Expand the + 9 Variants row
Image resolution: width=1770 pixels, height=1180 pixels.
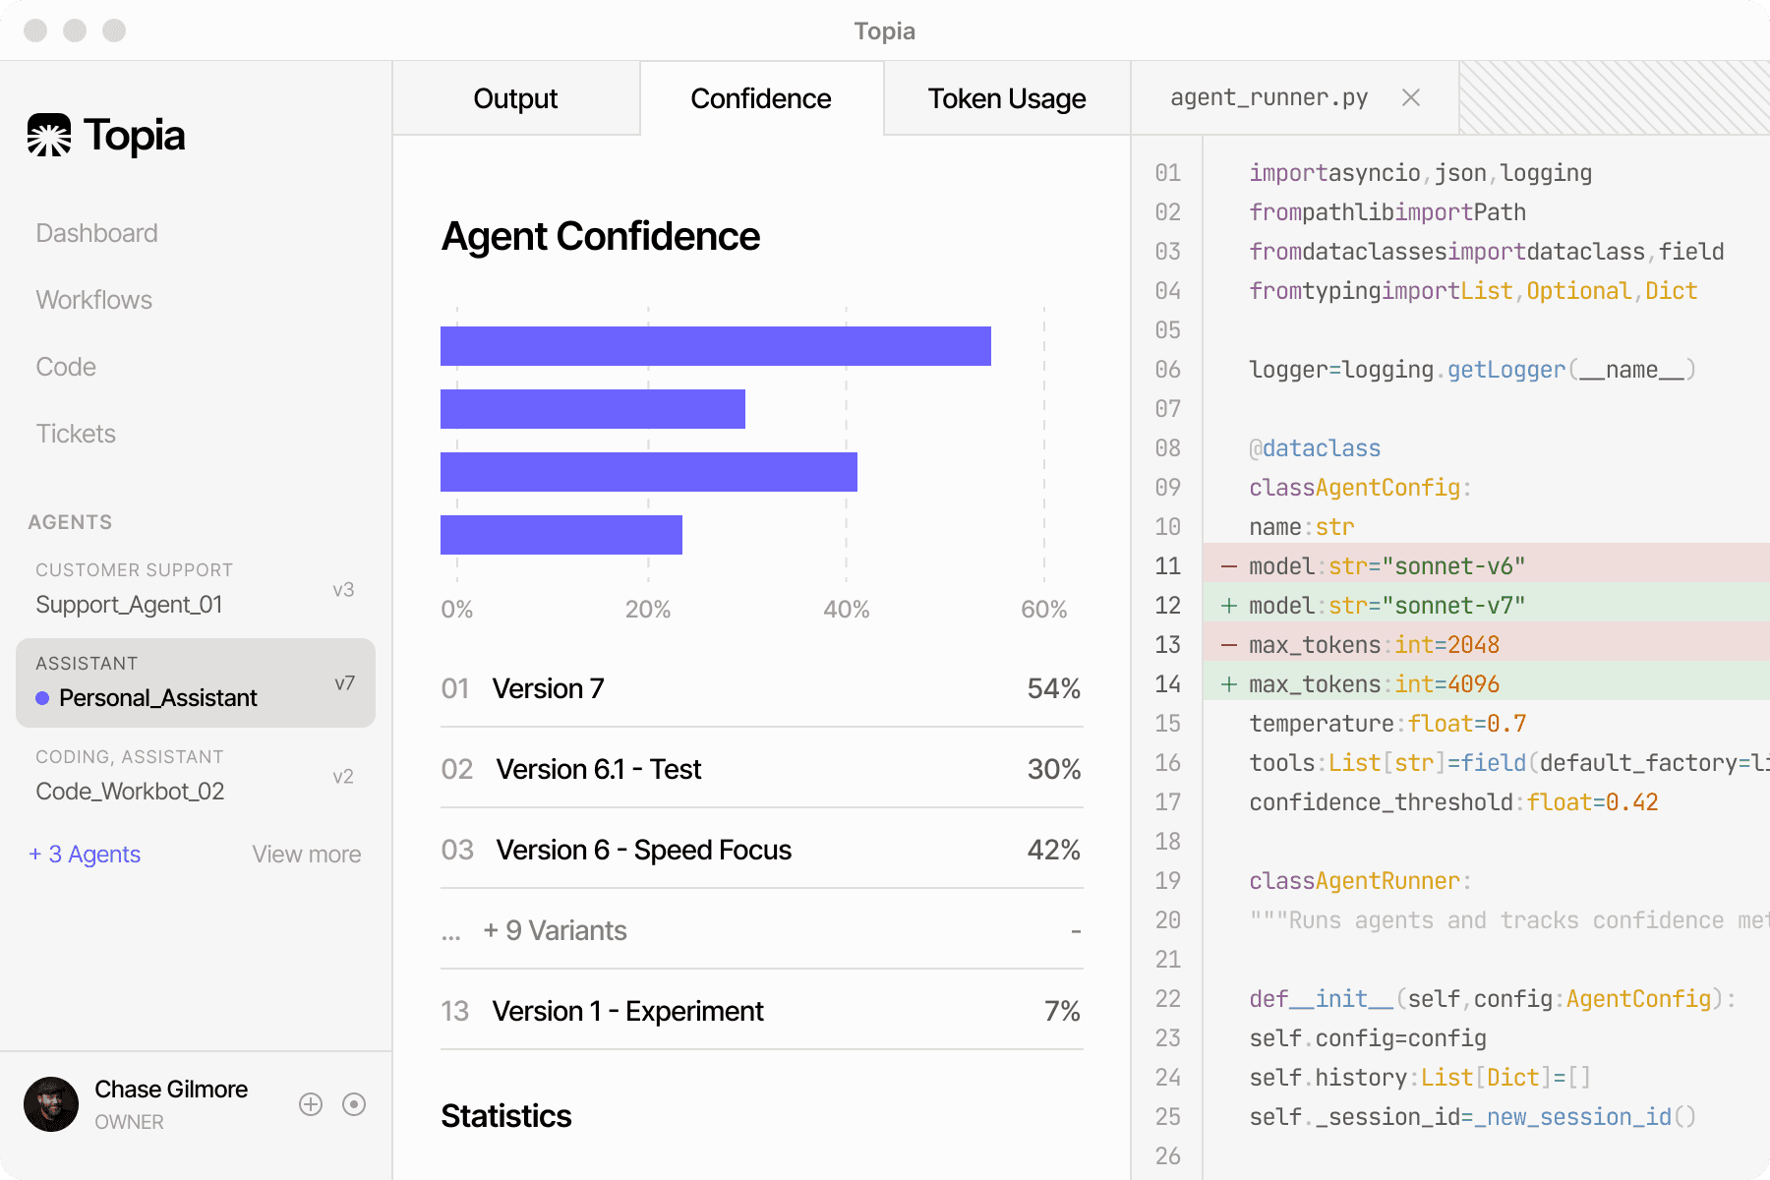(762, 930)
